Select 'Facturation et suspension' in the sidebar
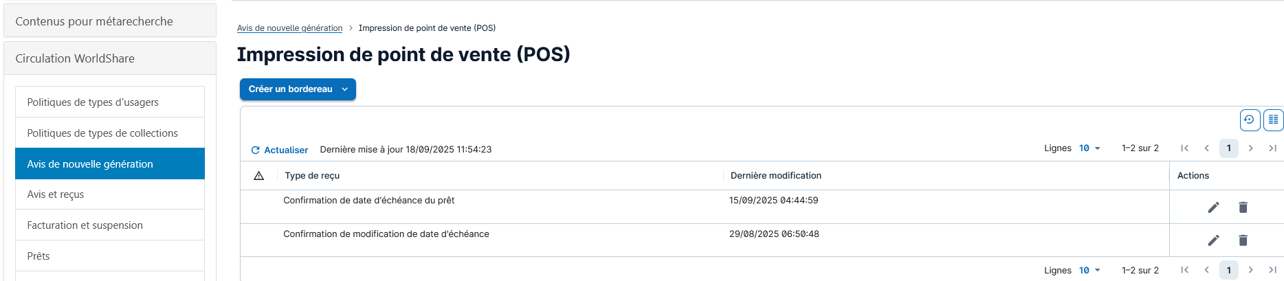The height and width of the screenshot is (281, 1284). point(110,225)
